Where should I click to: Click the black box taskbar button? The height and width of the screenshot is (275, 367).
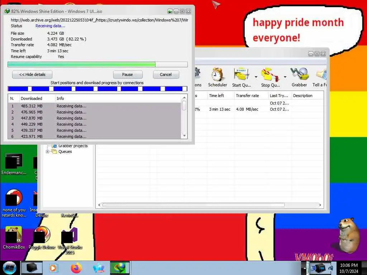32,268
